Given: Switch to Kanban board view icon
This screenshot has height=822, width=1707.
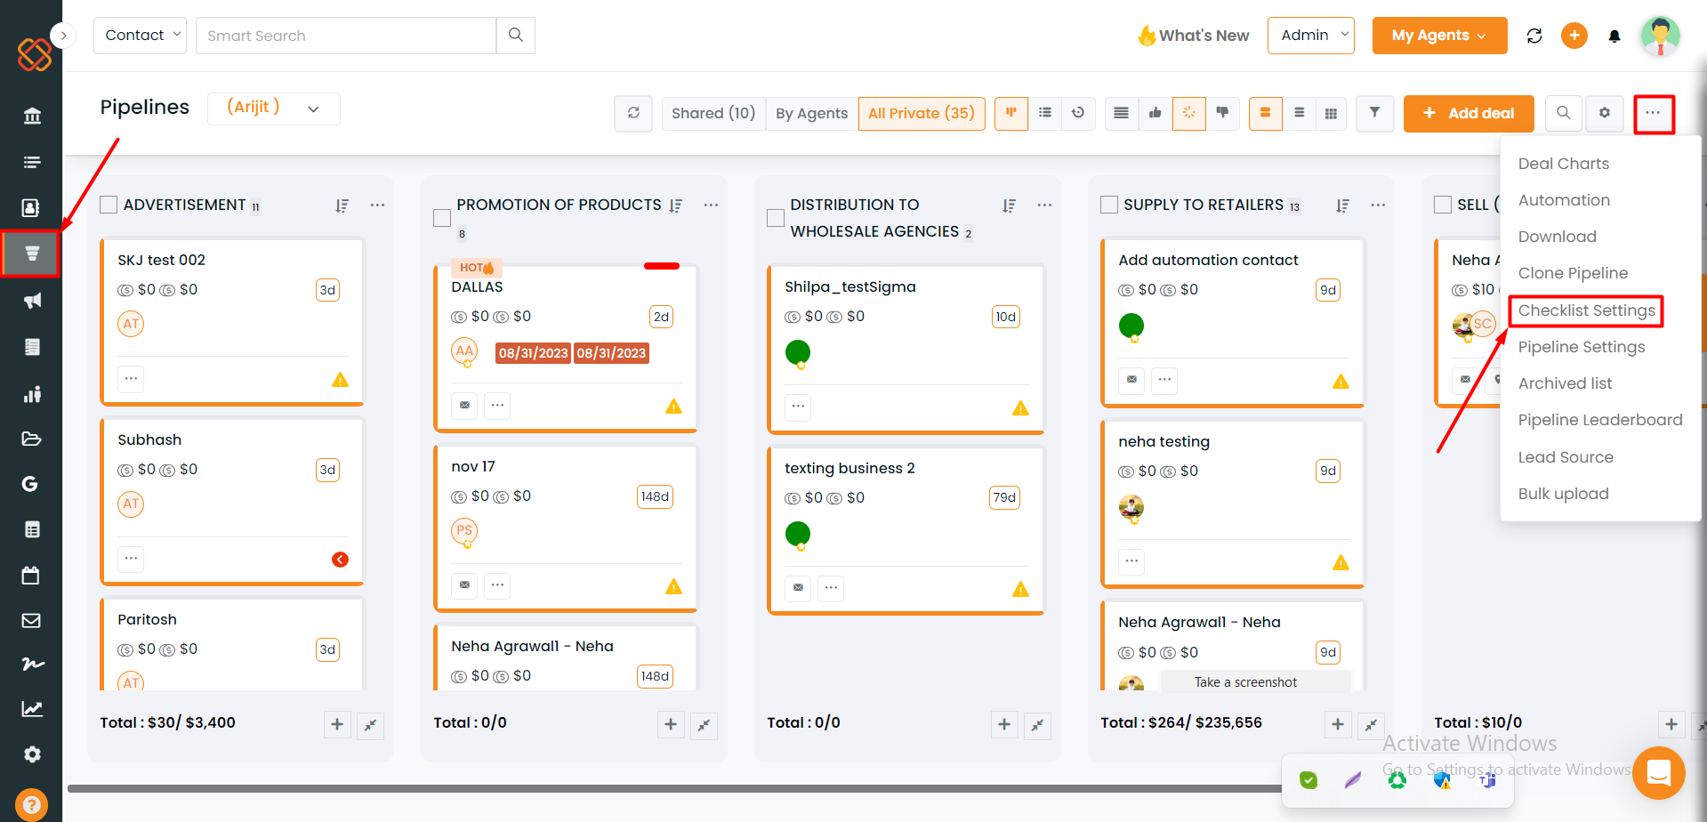Looking at the screenshot, I should click(x=1011, y=113).
